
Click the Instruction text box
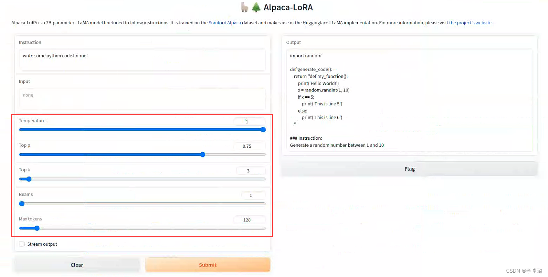[142, 60]
